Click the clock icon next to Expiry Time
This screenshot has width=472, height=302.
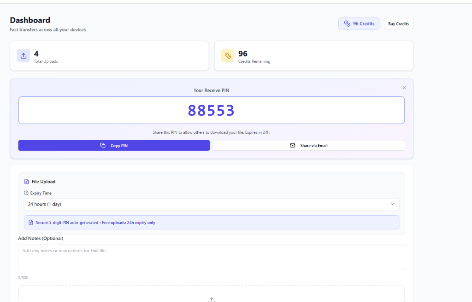(26, 193)
